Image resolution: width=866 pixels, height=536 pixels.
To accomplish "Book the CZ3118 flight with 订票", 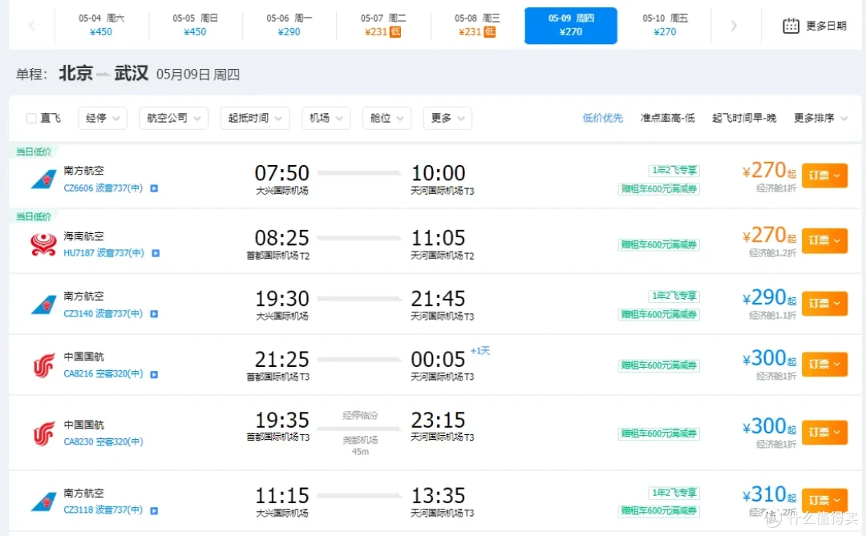I will click(824, 500).
